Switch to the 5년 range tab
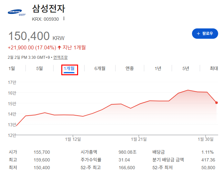 [x=186, y=68]
